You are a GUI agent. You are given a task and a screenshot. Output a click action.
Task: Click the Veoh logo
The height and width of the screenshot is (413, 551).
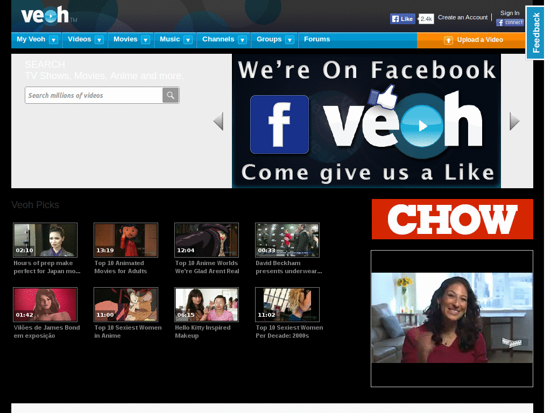pos(48,15)
